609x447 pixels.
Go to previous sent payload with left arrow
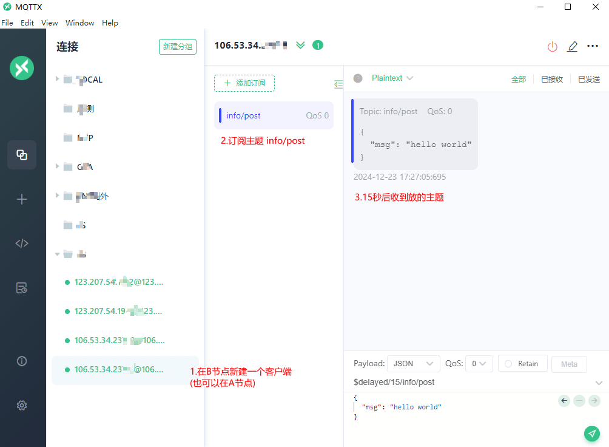564,401
